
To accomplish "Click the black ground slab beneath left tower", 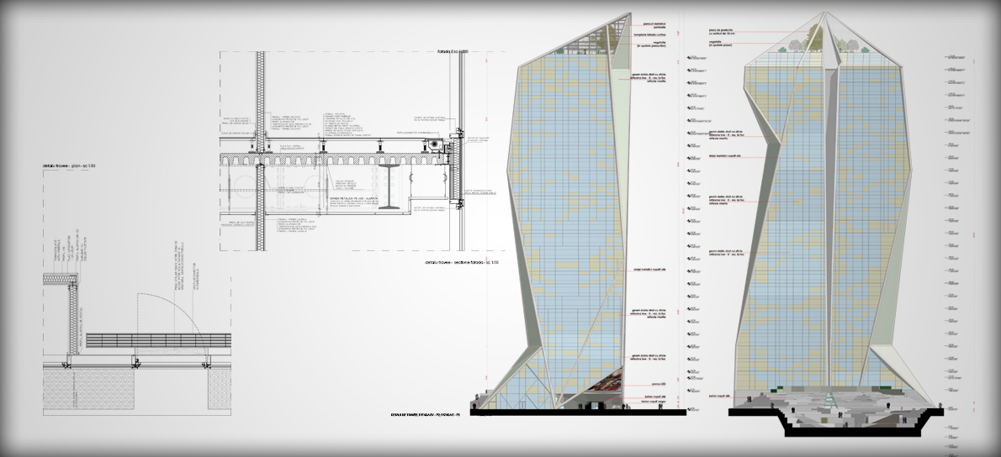I will click(x=580, y=412).
